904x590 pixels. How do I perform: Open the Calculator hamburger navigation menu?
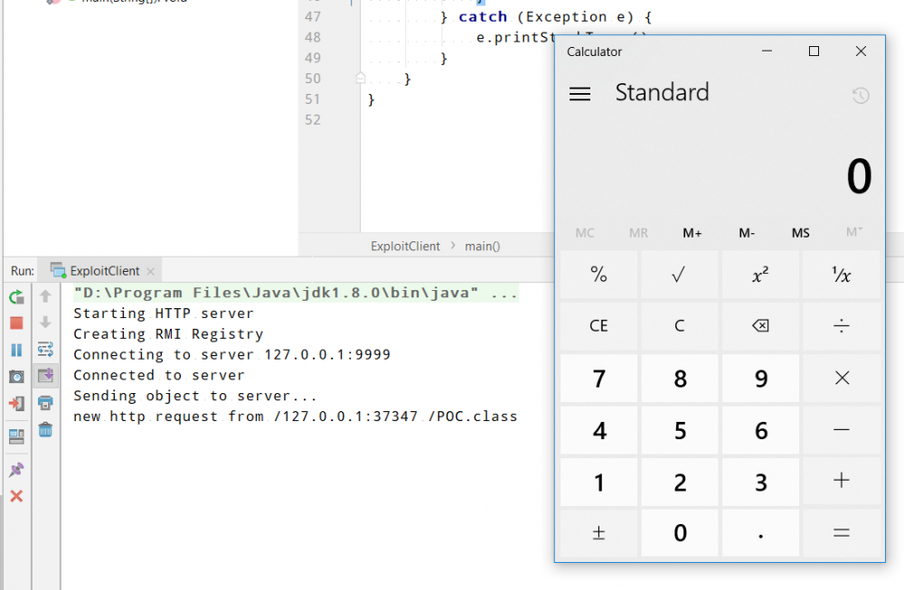(579, 92)
